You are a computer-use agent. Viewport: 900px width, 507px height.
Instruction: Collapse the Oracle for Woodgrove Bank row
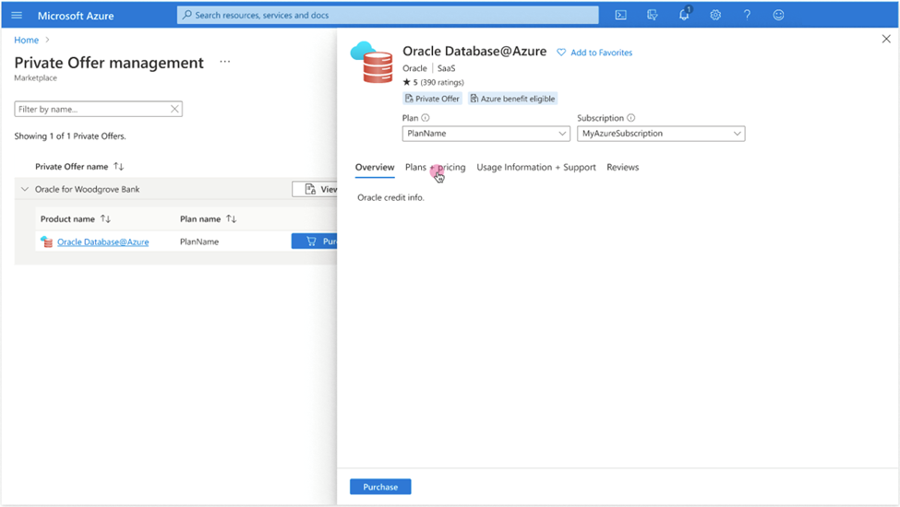pyautogui.click(x=24, y=189)
